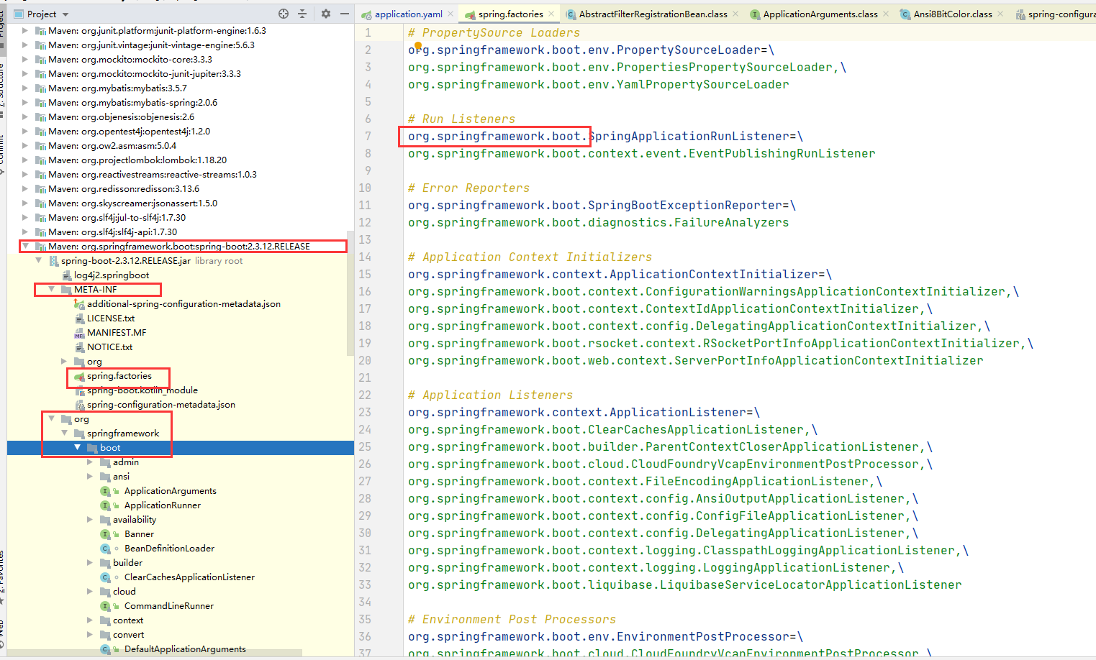Select DefaultApplicationArguments class
Image resolution: width=1096 pixels, height=660 pixels.
185,648
